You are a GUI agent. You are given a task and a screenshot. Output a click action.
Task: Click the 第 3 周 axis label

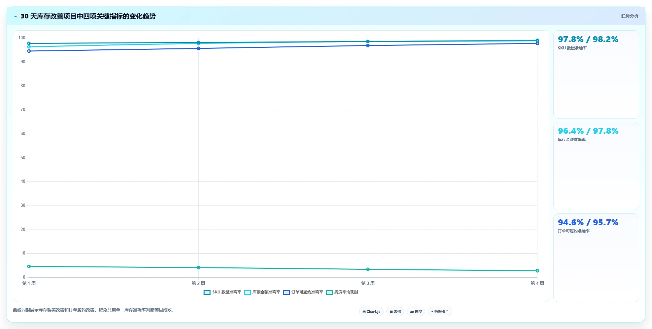click(x=368, y=283)
